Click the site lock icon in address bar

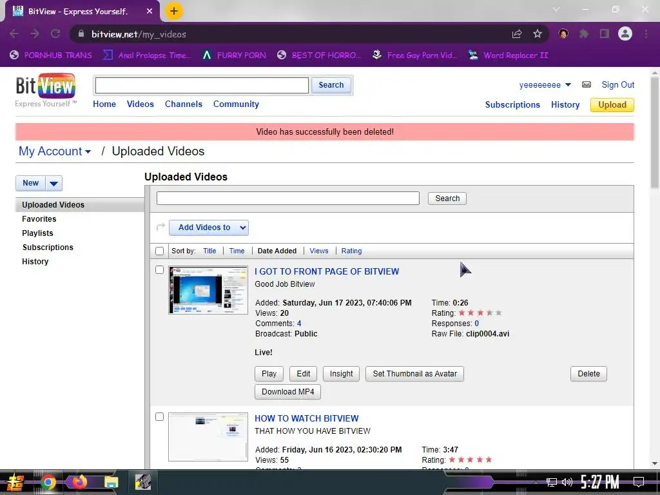82,34
